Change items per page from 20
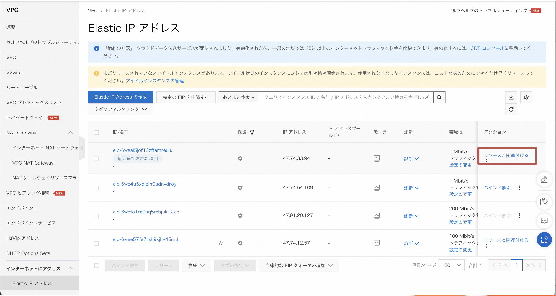Viewport: 556px width, 296px height. (x=451, y=265)
